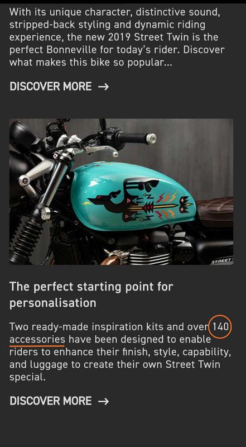Tap the words Street Twin special

[116, 370]
